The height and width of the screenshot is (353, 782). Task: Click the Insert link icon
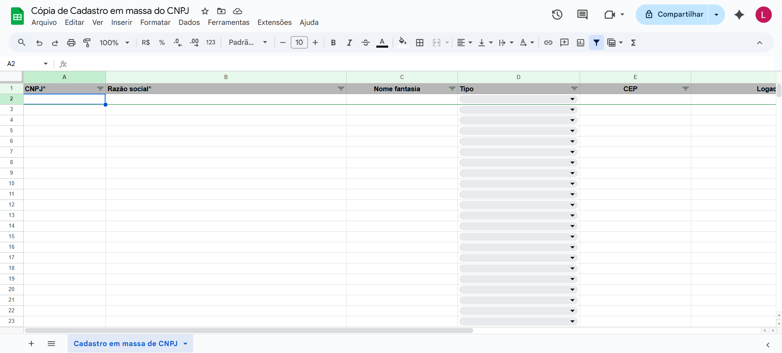coord(548,43)
